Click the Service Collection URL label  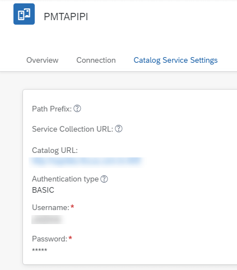tap(72, 129)
